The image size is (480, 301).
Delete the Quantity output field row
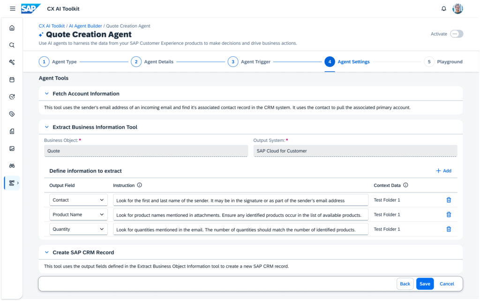(x=449, y=229)
